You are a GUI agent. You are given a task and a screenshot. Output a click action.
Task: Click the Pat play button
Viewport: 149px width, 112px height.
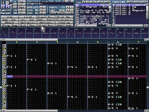tap(23, 25)
